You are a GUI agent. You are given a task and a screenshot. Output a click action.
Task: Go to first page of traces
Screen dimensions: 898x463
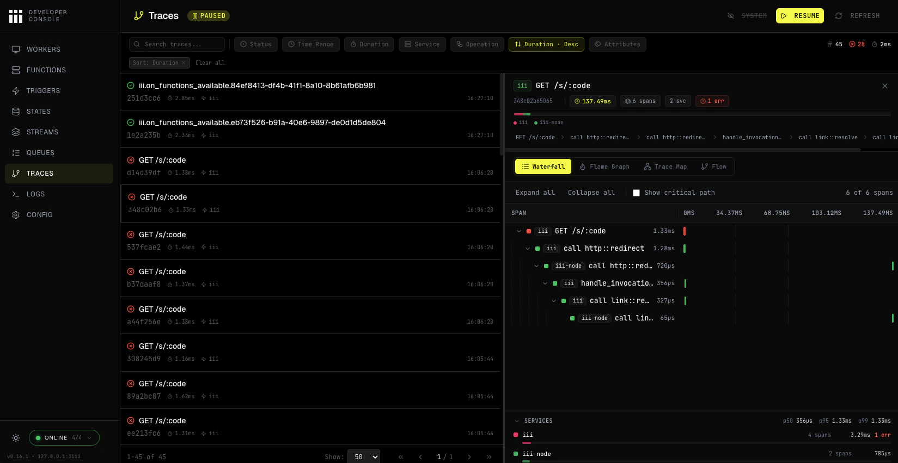401,457
